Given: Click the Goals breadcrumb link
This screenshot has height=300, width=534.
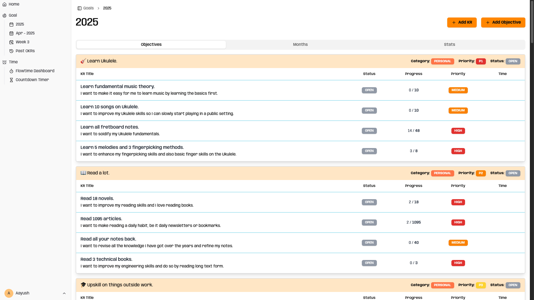Looking at the screenshot, I should (x=88, y=8).
